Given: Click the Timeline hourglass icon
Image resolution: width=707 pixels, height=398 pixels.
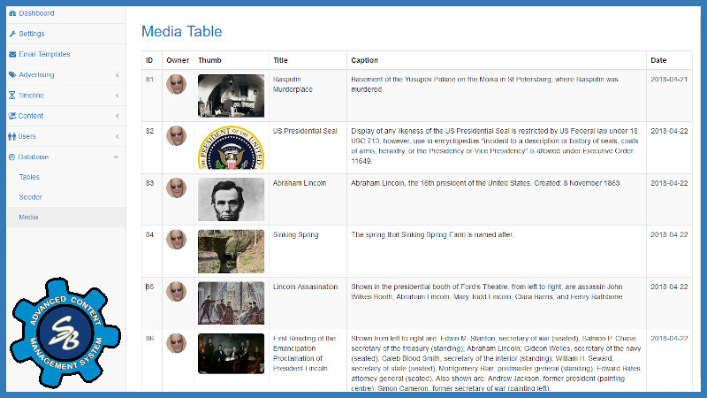Looking at the screenshot, I should tap(12, 96).
